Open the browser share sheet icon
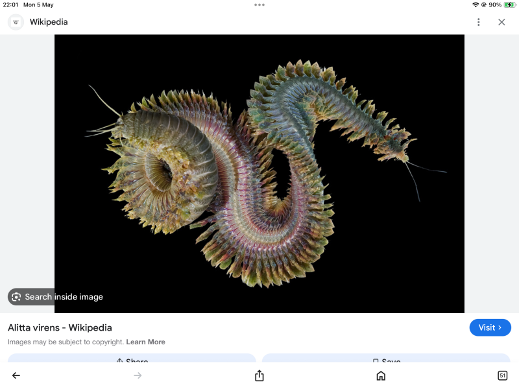519x389 pixels. click(x=259, y=375)
